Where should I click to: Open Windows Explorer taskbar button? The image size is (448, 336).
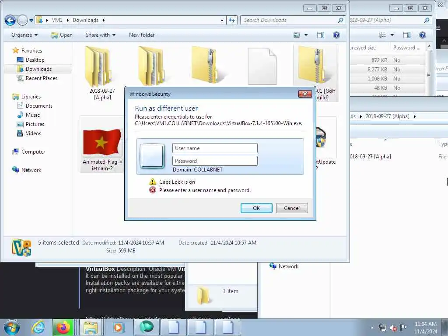coord(90,327)
